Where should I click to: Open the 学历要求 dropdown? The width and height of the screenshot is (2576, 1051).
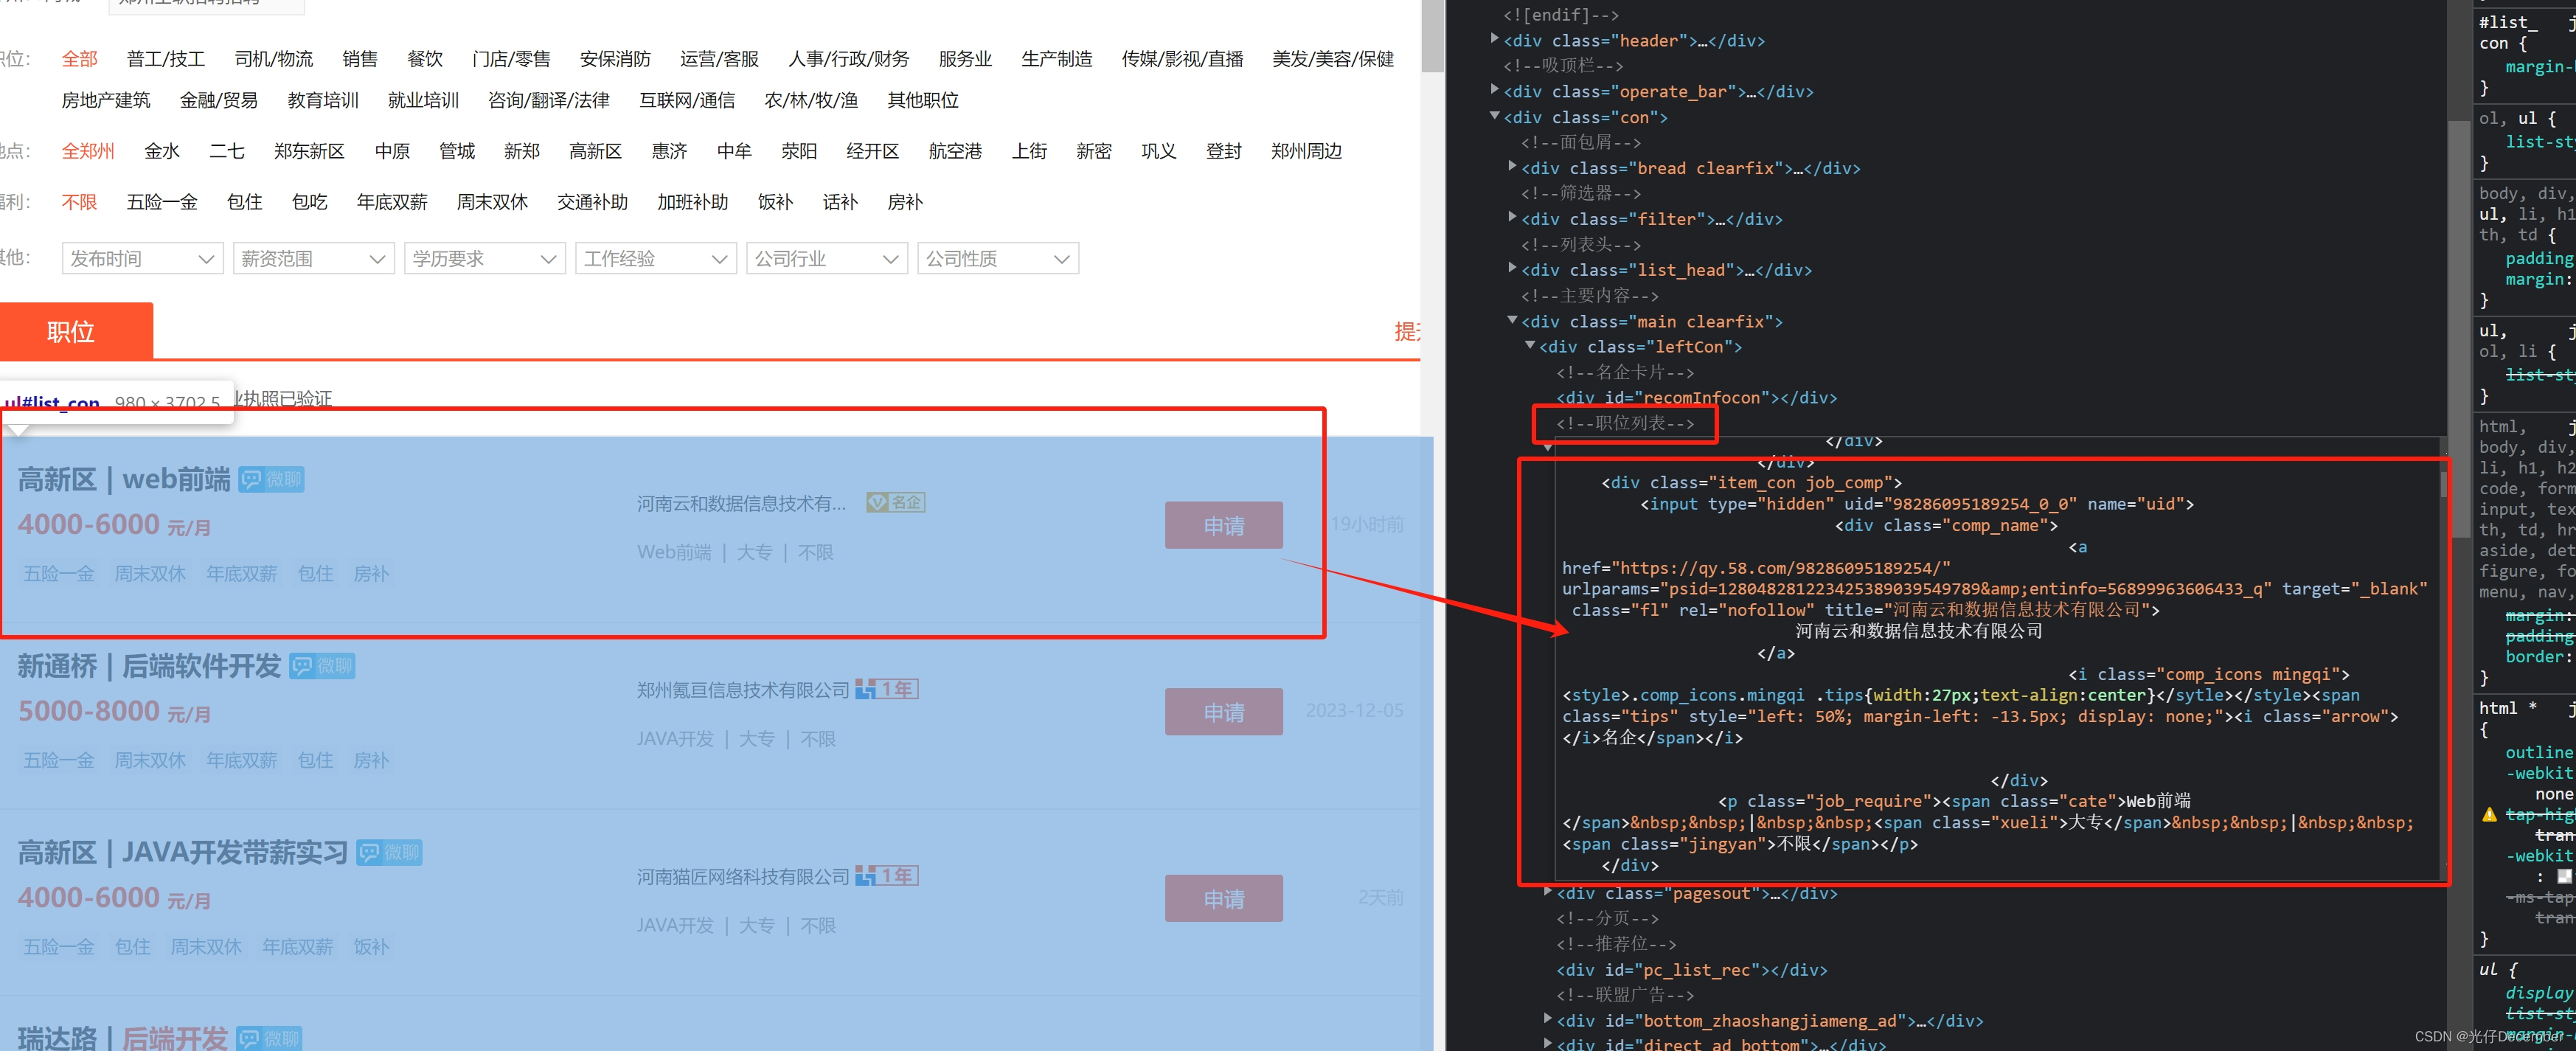(484, 259)
